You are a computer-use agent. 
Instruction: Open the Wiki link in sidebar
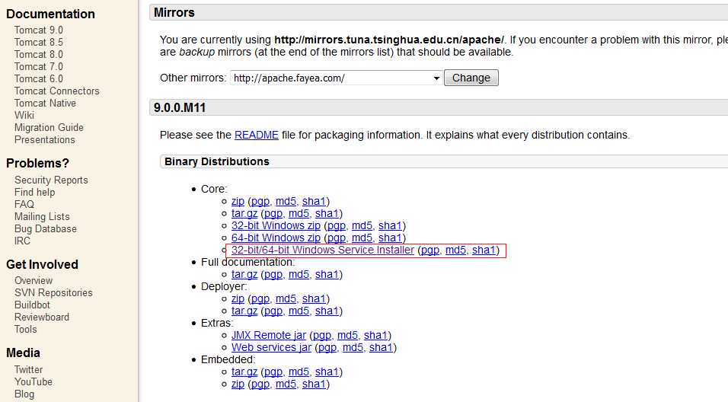[x=24, y=115]
